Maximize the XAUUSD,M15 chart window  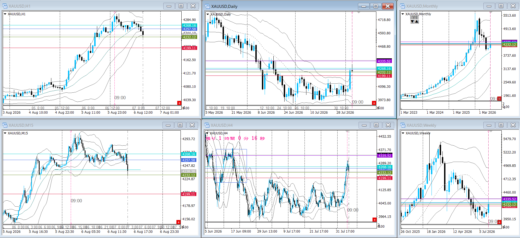[x=180, y=125]
